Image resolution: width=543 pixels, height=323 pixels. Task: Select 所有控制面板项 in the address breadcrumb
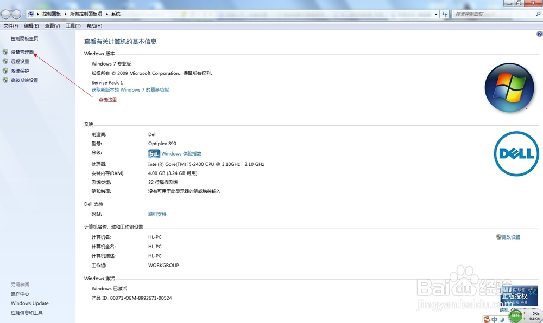coord(86,14)
